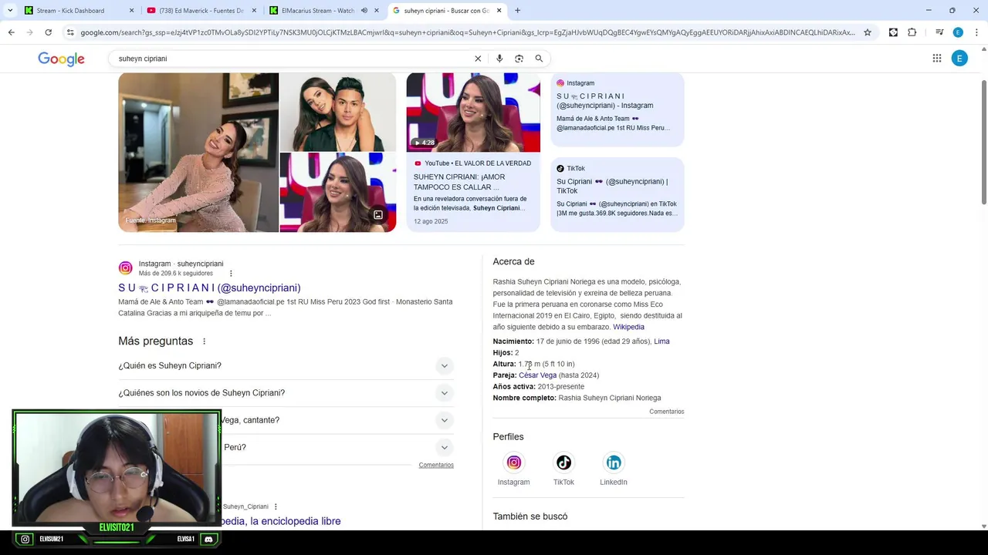The height and width of the screenshot is (555, 988).
Task: Open YouTube EL VALOR DE LA VERDAD video
Action: 472,191
